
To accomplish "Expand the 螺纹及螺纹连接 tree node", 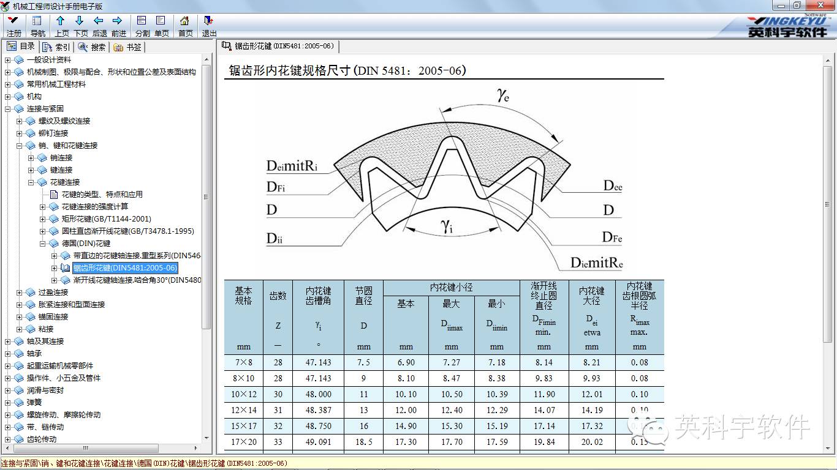I will point(19,121).
